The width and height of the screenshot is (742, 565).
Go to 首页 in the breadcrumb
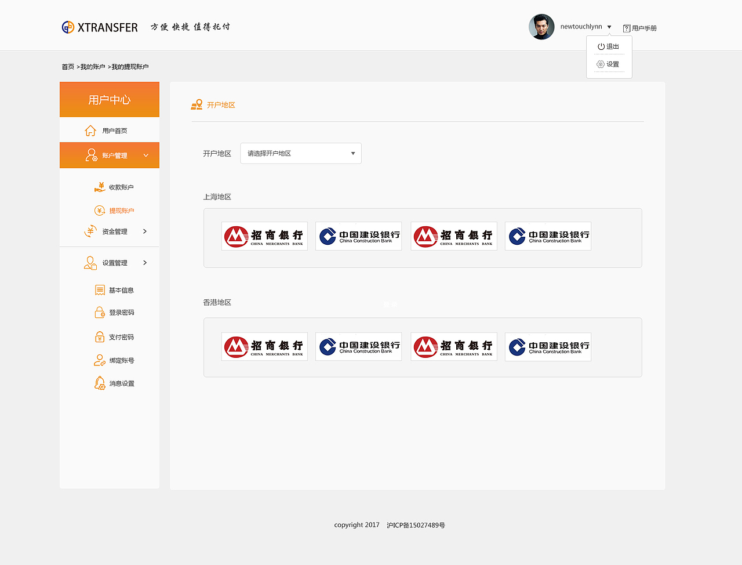pos(68,67)
